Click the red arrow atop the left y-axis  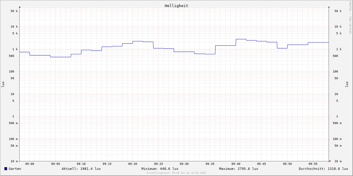point(20,7)
